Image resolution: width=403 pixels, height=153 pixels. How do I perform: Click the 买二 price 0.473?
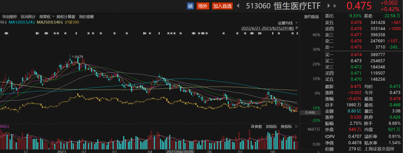356,61
